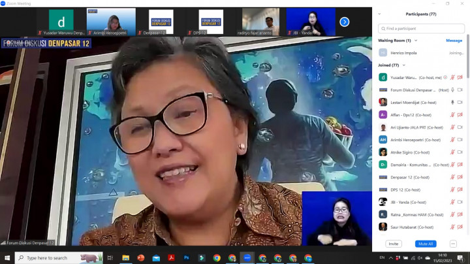Select Yusadar Waruwu video thumbnail

pyautogui.click(x=61, y=22)
